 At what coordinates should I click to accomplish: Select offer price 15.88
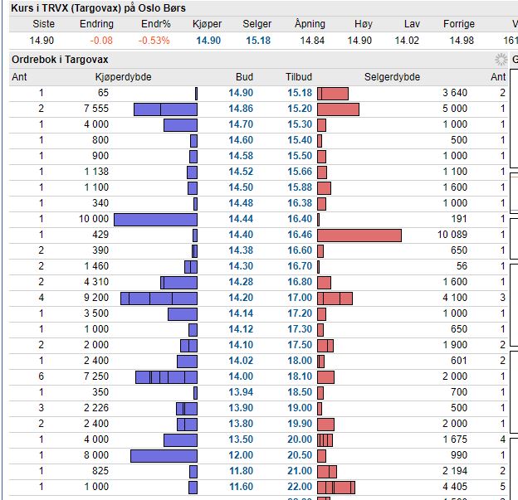click(x=300, y=187)
